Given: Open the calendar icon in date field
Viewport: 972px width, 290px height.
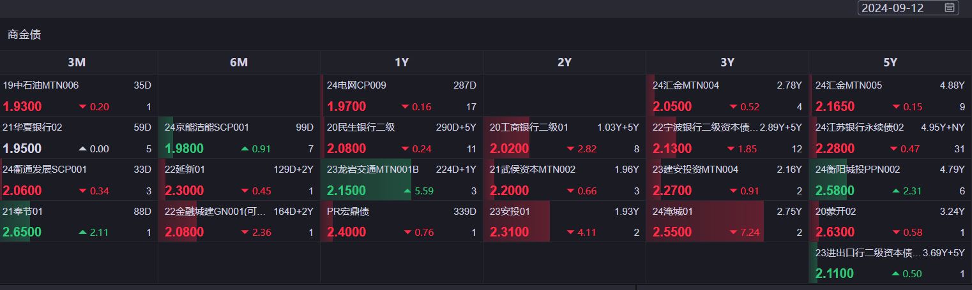Looking at the screenshot, I should pyautogui.click(x=950, y=8).
